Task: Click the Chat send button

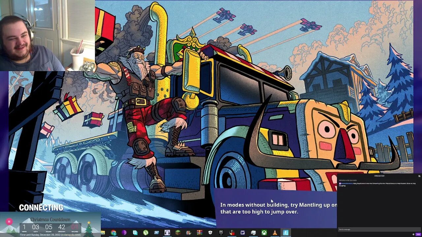Action: (x=418, y=234)
